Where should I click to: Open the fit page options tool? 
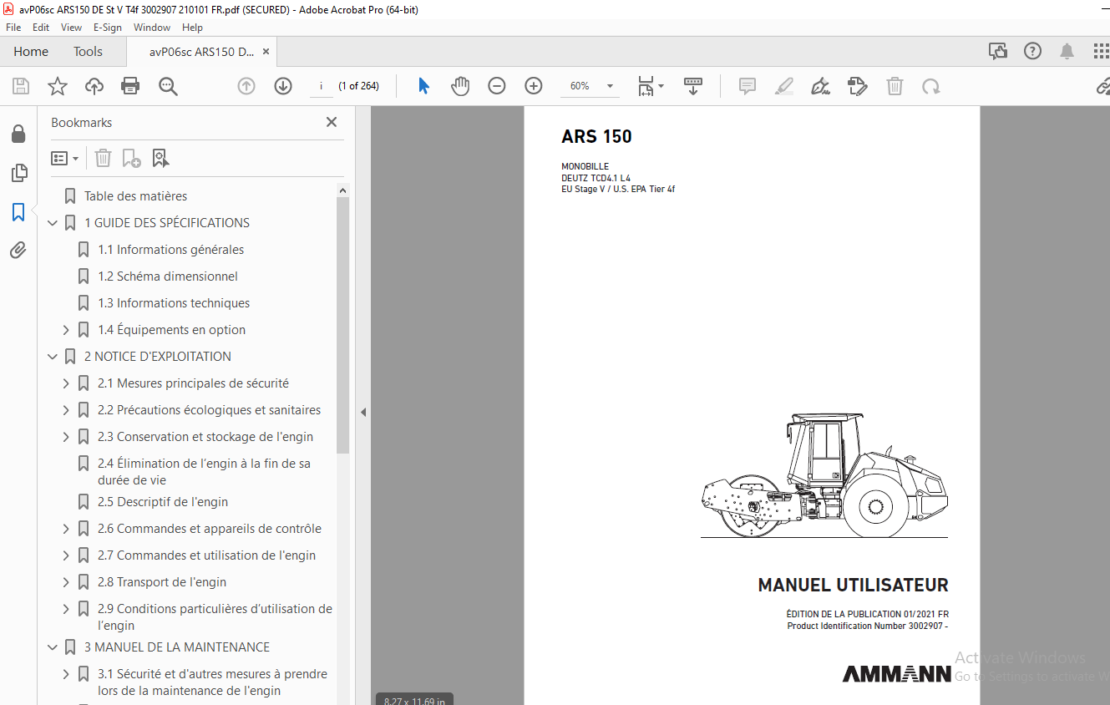[x=651, y=86]
